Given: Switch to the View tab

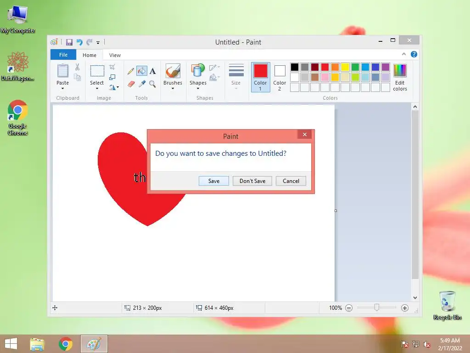Looking at the screenshot, I should pyautogui.click(x=115, y=55).
